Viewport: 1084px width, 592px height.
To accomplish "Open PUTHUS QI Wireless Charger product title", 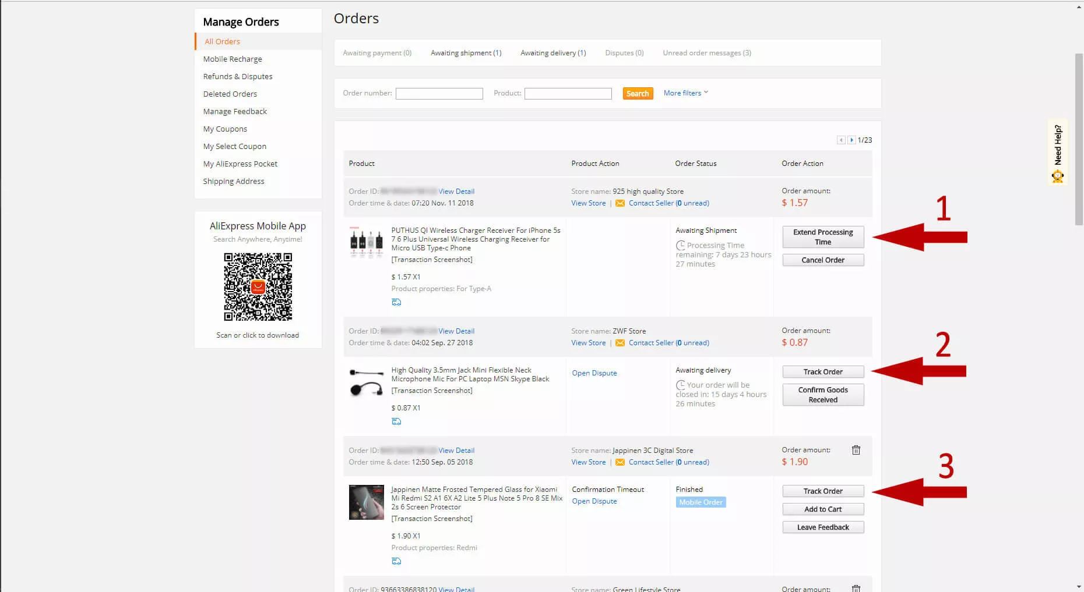I will 476,239.
